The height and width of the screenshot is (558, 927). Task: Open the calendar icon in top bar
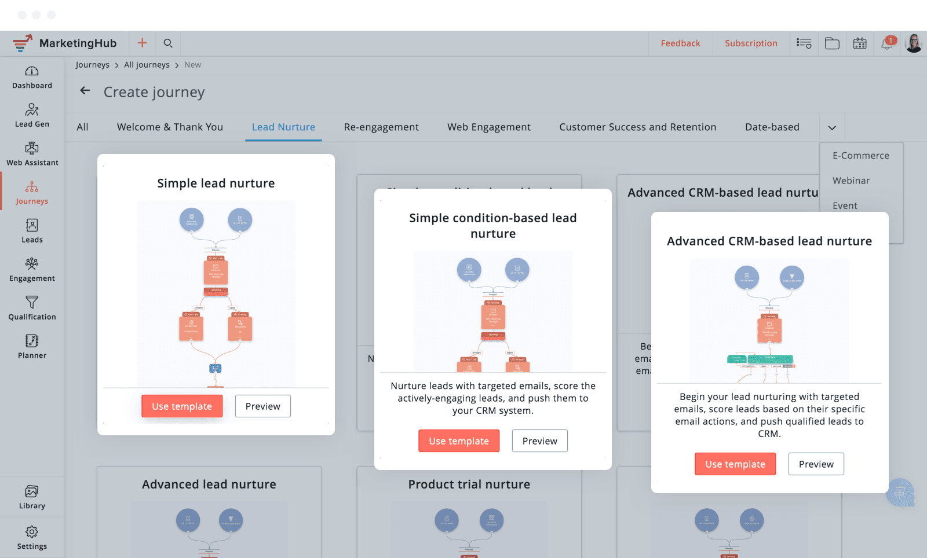860,43
